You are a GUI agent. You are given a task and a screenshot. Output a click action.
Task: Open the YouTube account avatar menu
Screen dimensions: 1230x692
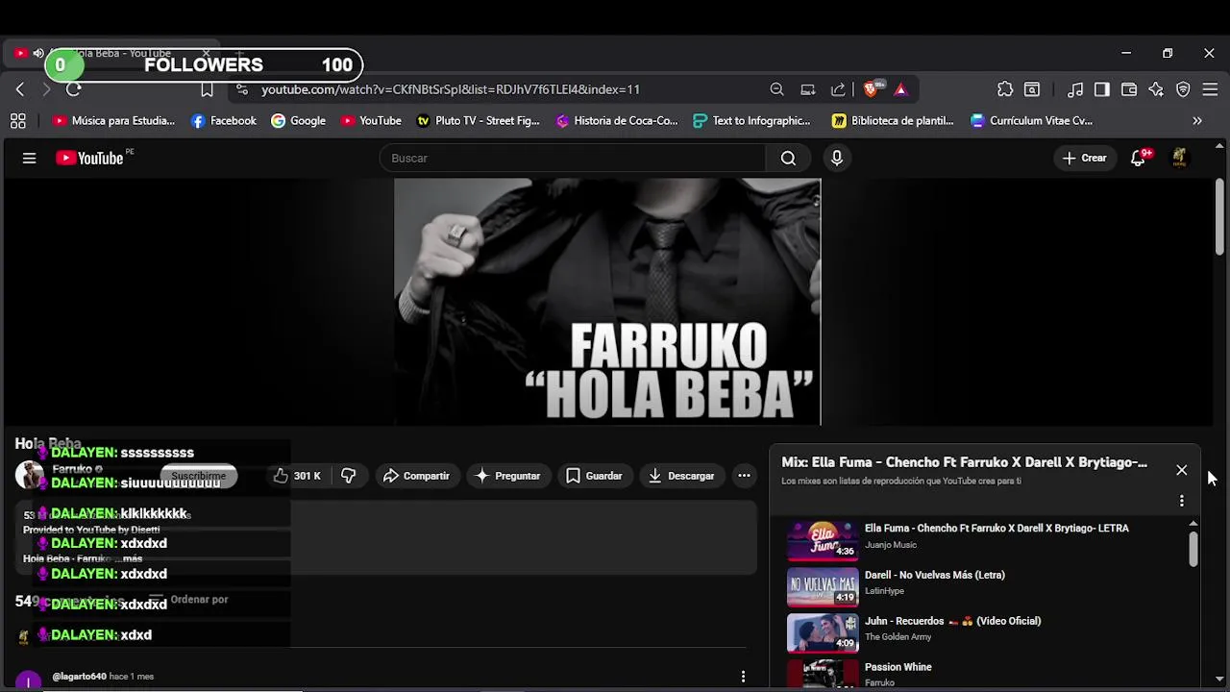tap(1180, 159)
